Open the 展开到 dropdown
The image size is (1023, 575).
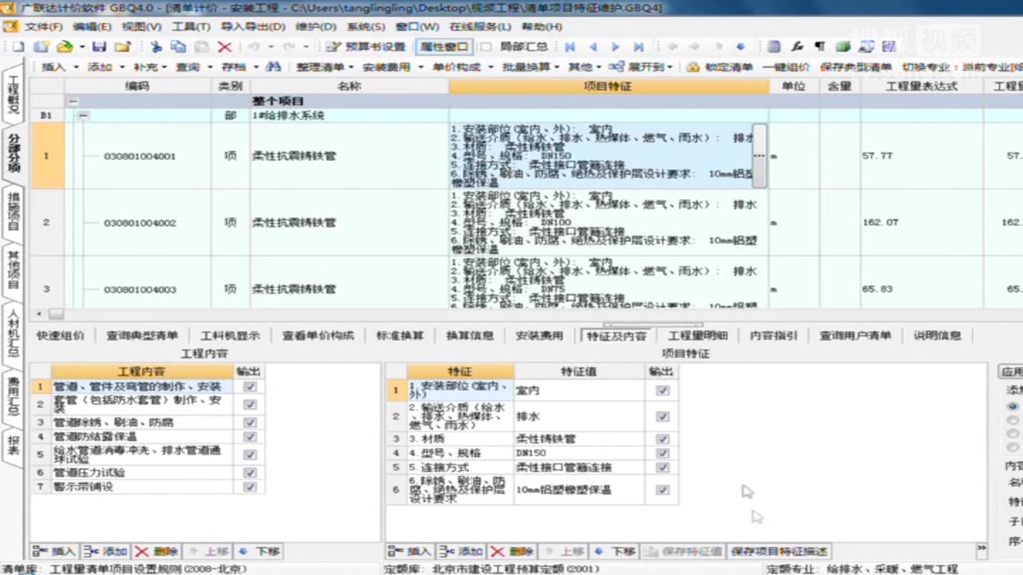click(x=670, y=67)
